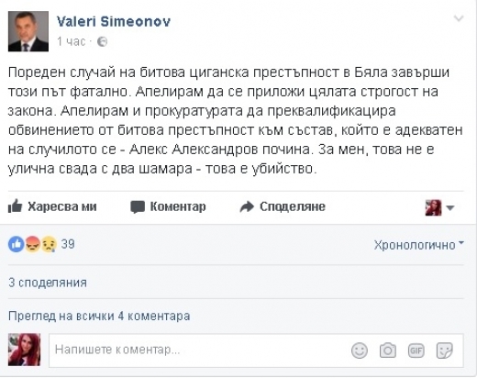Click the sad reaction emoji
477x378 pixels.
coord(49,244)
